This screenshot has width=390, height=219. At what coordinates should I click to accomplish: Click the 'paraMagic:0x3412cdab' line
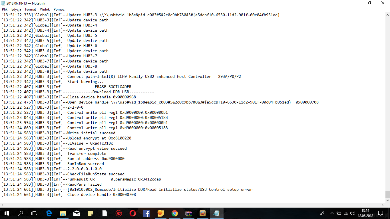(81, 179)
